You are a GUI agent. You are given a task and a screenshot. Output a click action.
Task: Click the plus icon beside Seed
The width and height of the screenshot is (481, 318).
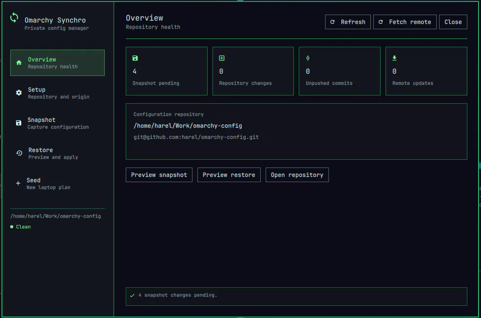tap(18, 183)
